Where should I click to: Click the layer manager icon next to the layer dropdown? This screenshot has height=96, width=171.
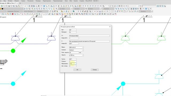pos(25,9)
